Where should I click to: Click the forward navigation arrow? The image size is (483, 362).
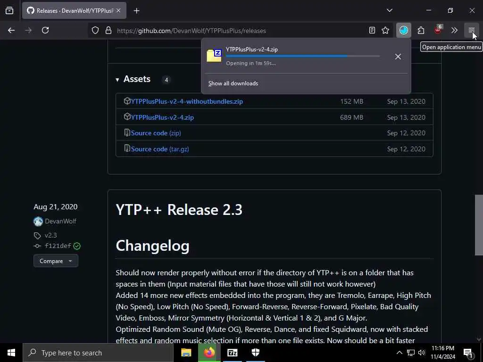point(28,30)
